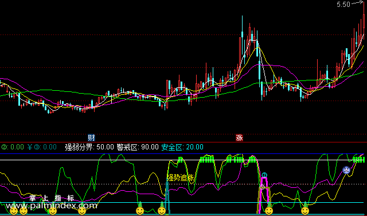Click the rightmost smiley face signal
The height and width of the screenshot is (216, 367).
click(x=305, y=211)
